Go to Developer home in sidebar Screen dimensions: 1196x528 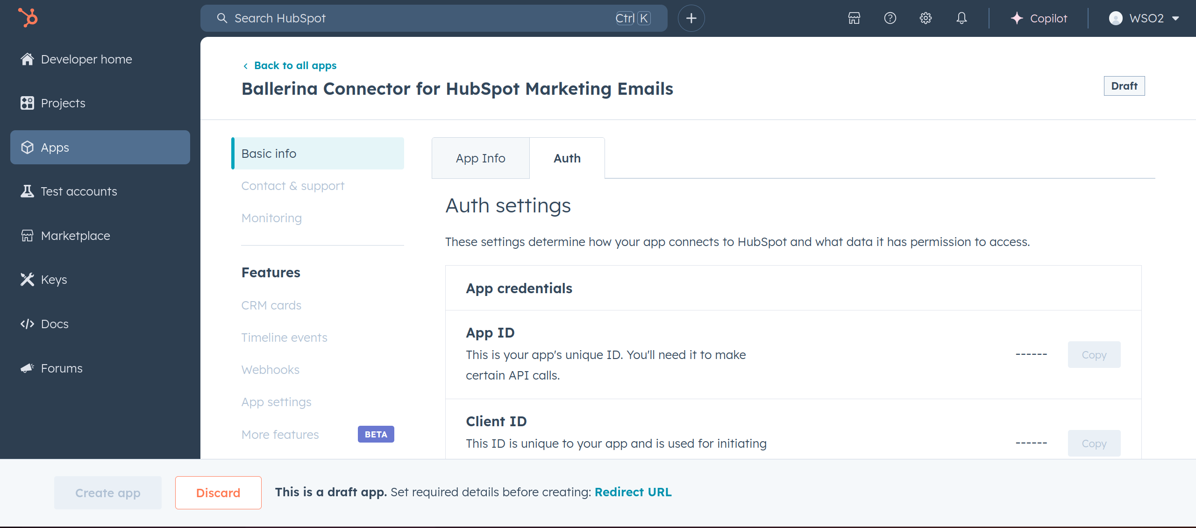pos(86,59)
